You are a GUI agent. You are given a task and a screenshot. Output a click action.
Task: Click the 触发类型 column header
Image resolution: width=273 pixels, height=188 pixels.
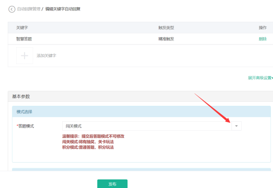[166, 28]
